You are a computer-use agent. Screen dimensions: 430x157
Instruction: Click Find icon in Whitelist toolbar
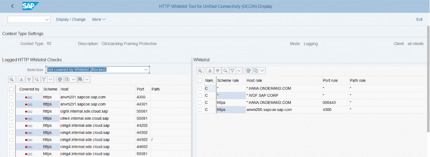coord(225,71)
